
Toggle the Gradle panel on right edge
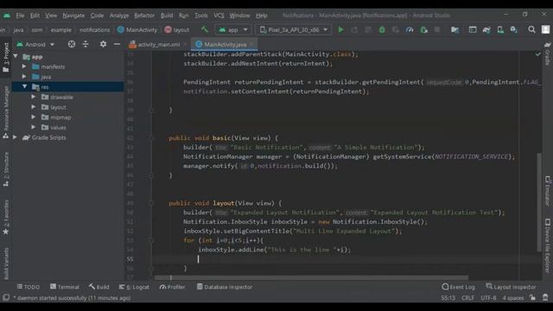(547, 54)
